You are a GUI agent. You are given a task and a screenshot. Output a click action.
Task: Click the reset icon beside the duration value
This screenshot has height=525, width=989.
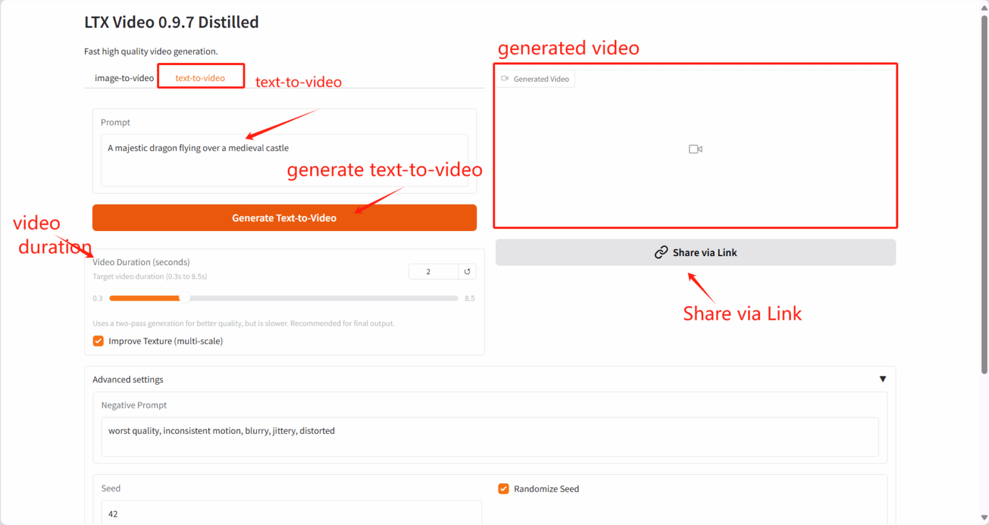[x=467, y=272]
